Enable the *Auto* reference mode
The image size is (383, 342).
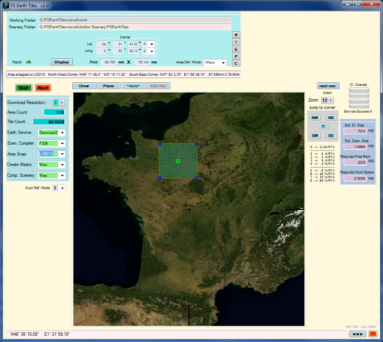click(134, 86)
